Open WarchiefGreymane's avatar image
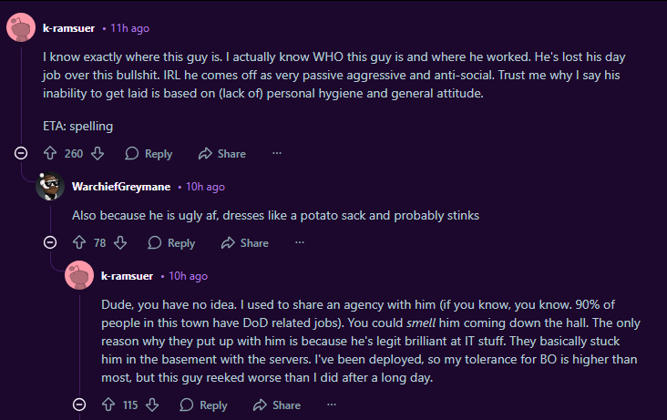Viewport: 667px width, 420px height. 50,187
